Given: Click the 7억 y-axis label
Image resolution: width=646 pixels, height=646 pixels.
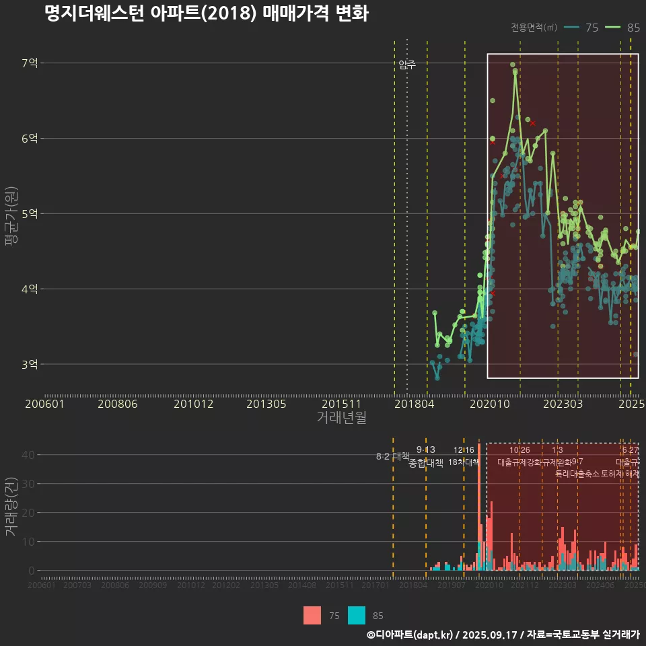Looking at the screenshot, I should tap(30, 63).
